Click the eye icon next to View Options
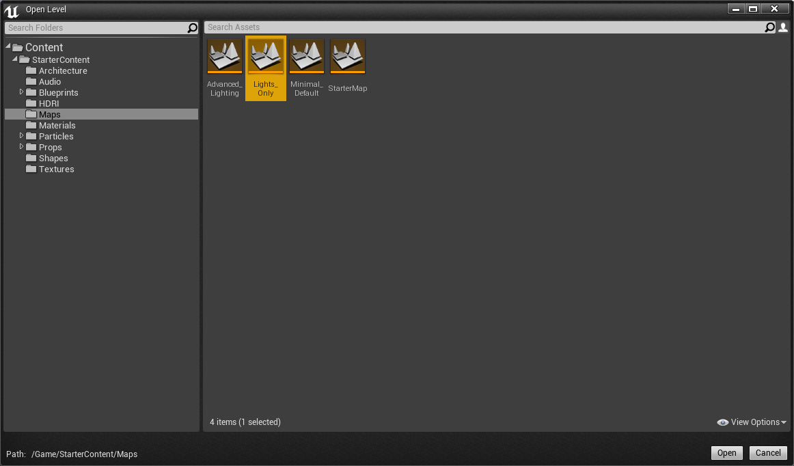The image size is (794, 466). 722,422
